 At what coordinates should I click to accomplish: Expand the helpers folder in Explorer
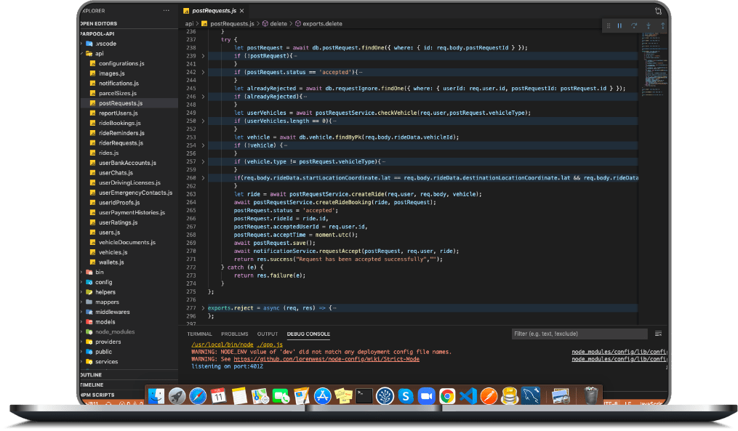click(x=105, y=292)
